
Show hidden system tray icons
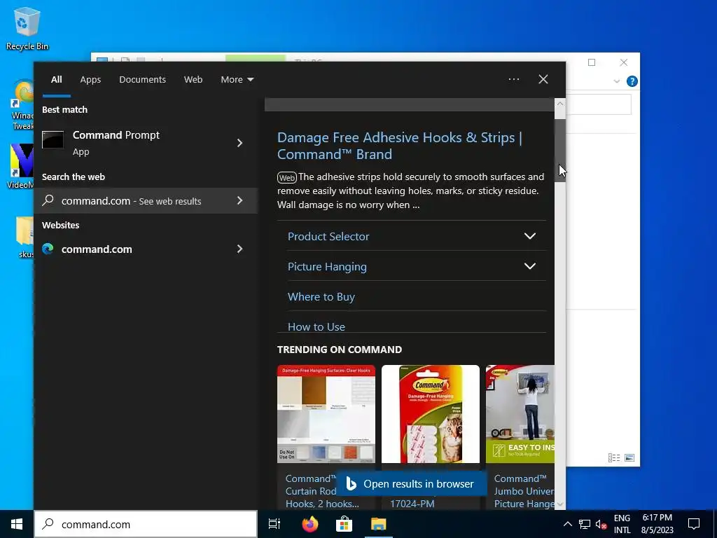click(567, 524)
